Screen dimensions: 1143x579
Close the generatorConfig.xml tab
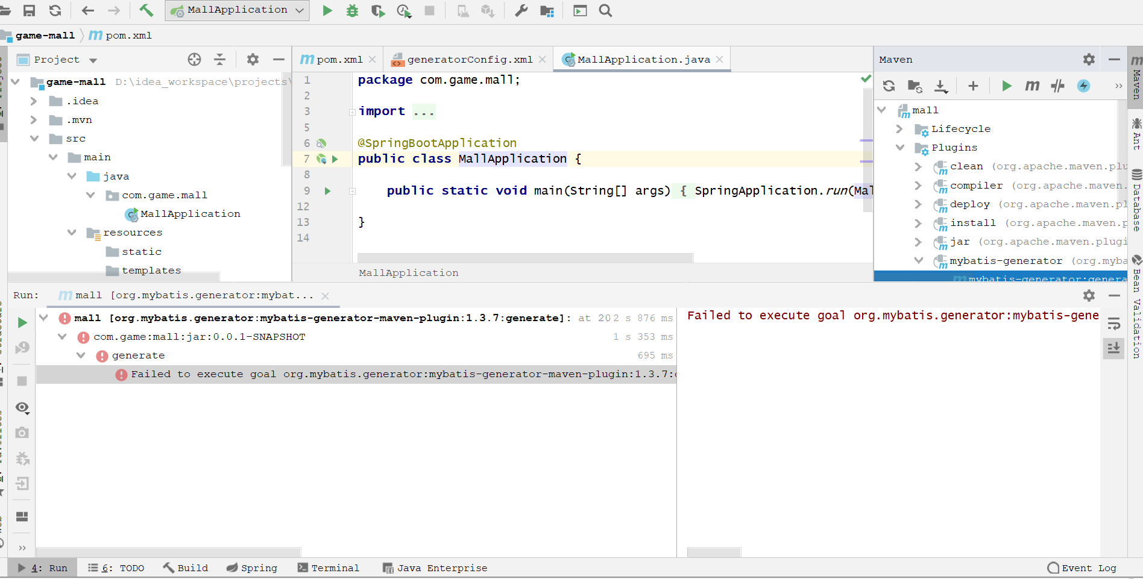point(542,59)
